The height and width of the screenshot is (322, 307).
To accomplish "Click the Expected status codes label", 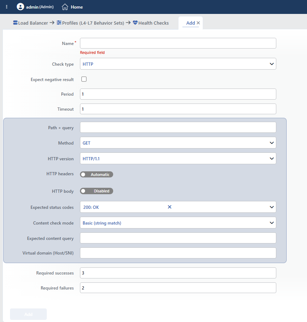I will point(52,207).
